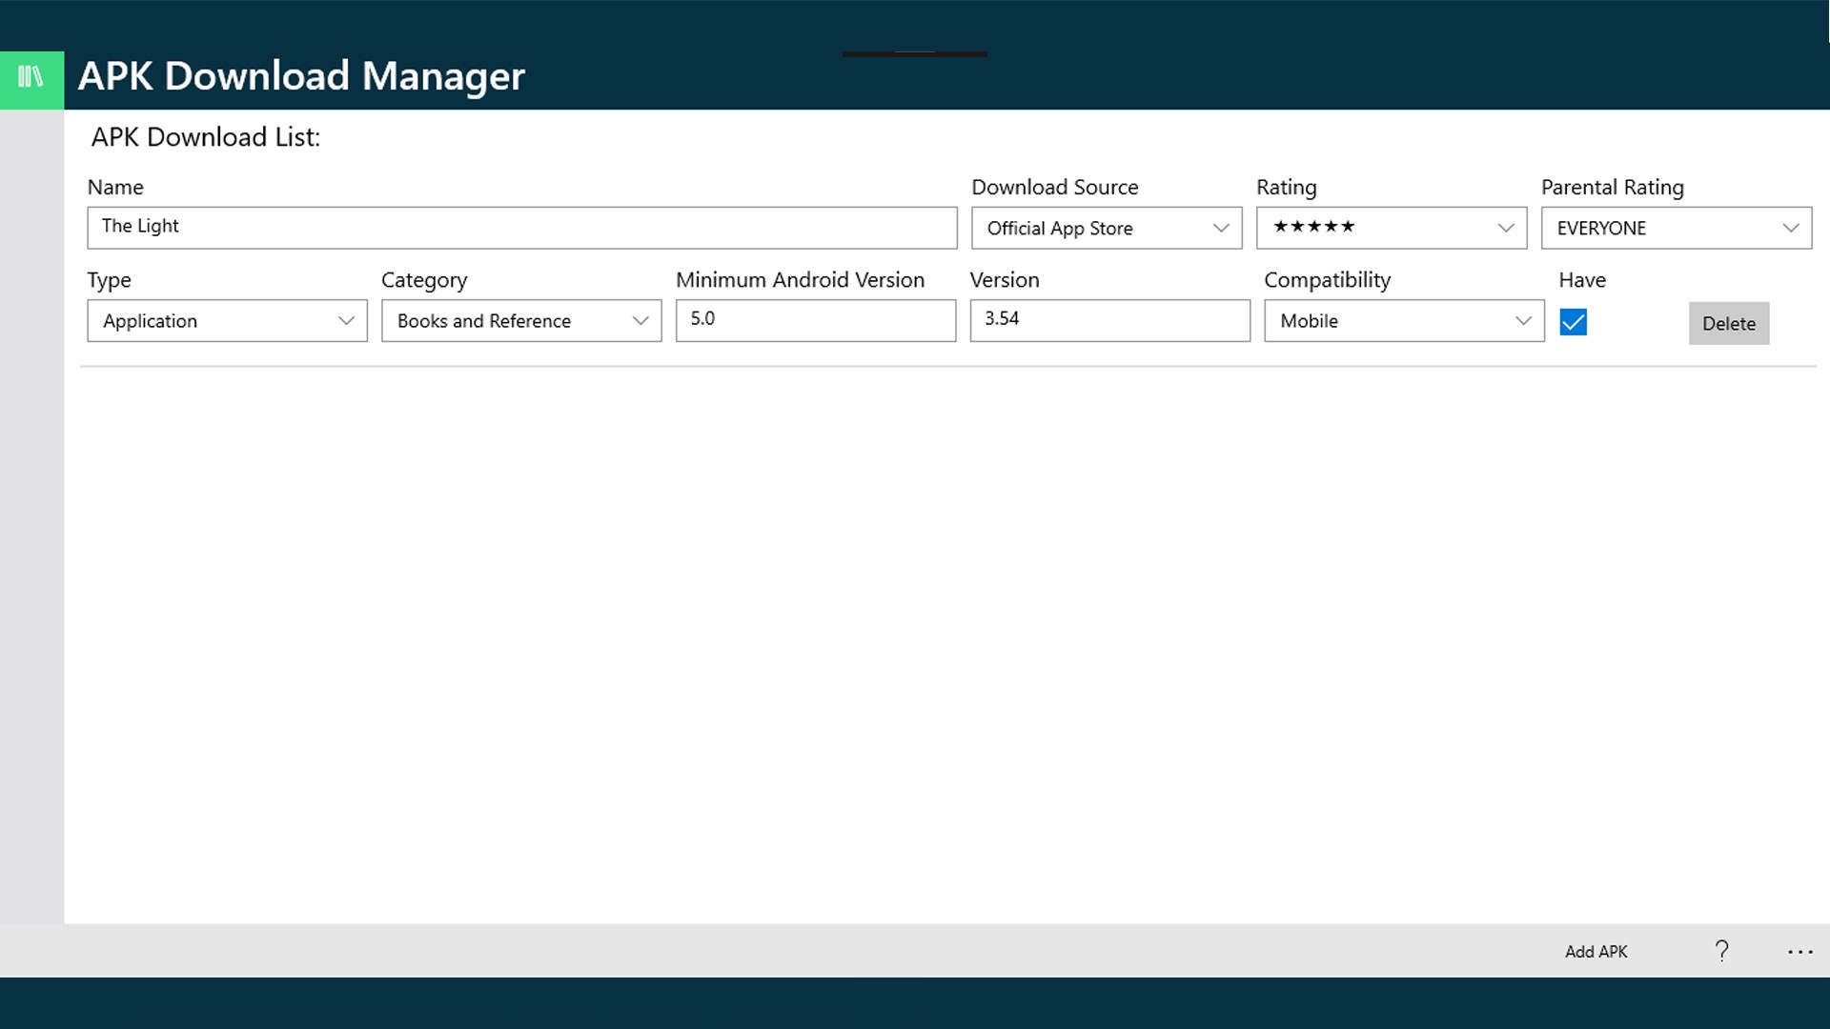1830x1029 pixels.
Task: Expand the Parental Rating dropdown
Action: pyautogui.click(x=1675, y=228)
